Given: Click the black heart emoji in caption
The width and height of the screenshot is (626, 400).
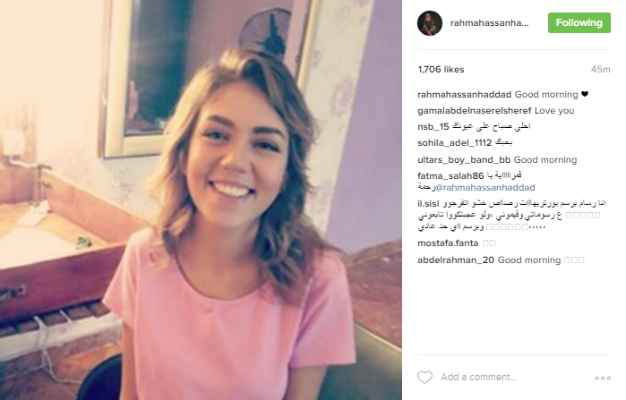Looking at the screenshot, I should pos(585,95).
